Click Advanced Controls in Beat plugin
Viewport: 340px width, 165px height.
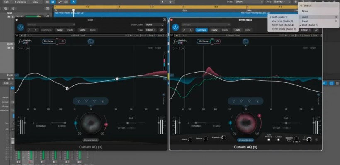click(x=91, y=140)
